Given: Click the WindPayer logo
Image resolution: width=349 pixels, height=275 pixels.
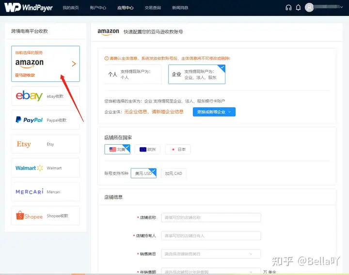Looking at the screenshot, I should click(29, 8).
